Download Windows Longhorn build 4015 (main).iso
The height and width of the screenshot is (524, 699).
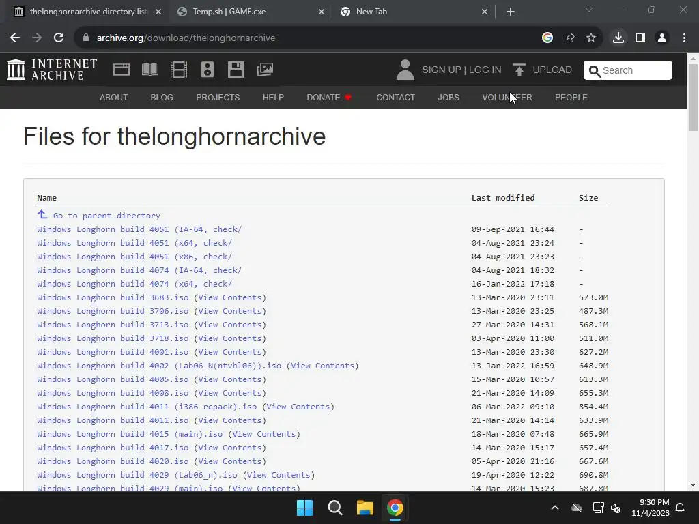coord(130,434)
